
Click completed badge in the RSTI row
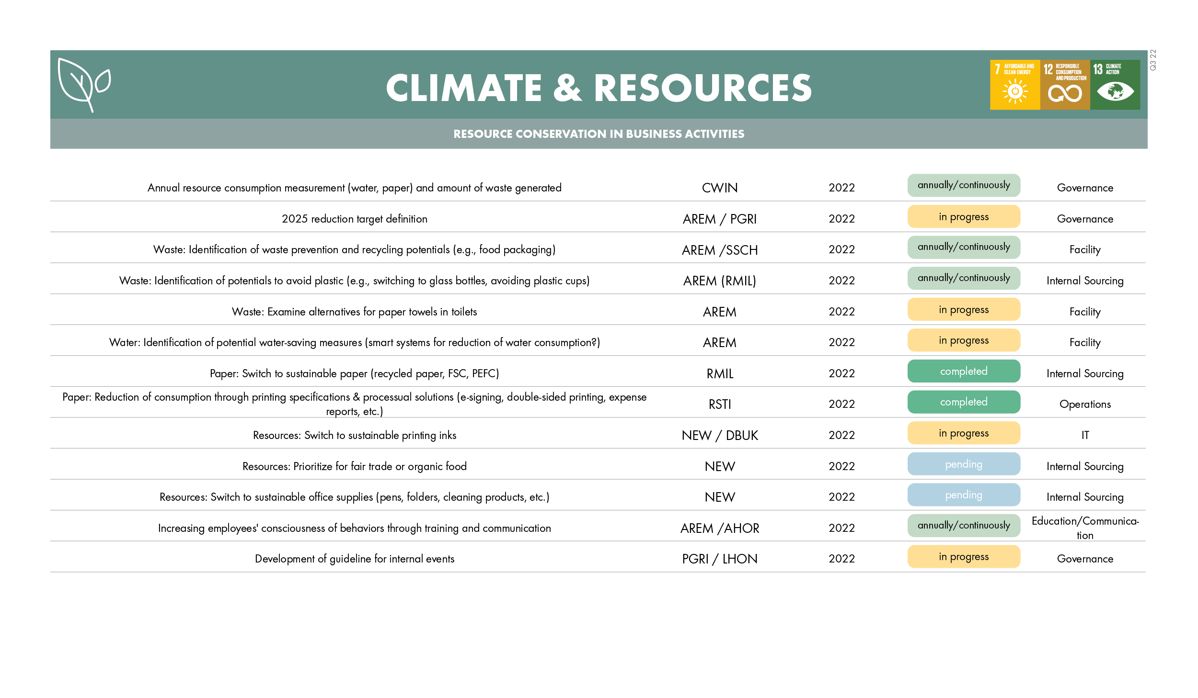(963, 402)
